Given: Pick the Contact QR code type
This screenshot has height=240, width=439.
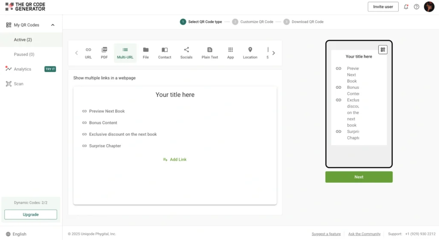Looking at the screenshot, I should tap(165, 53).
